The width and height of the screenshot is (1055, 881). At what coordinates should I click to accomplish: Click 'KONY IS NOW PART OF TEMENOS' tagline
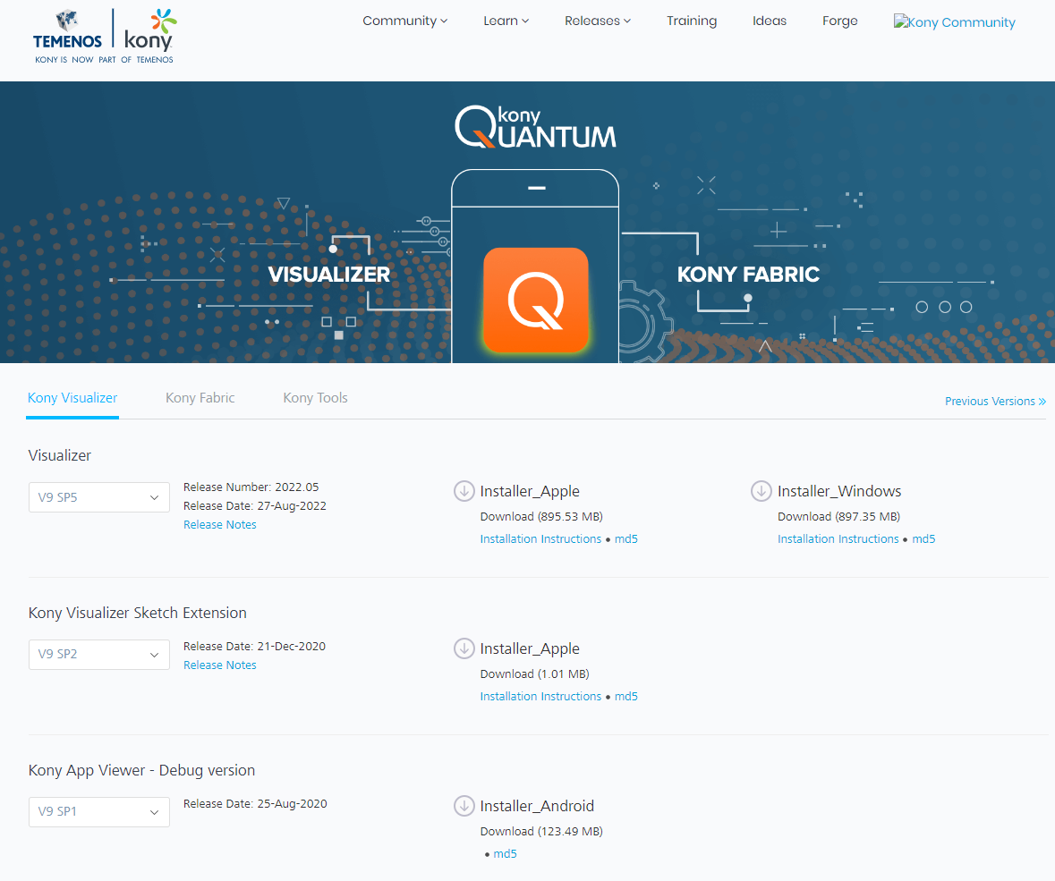105,60
